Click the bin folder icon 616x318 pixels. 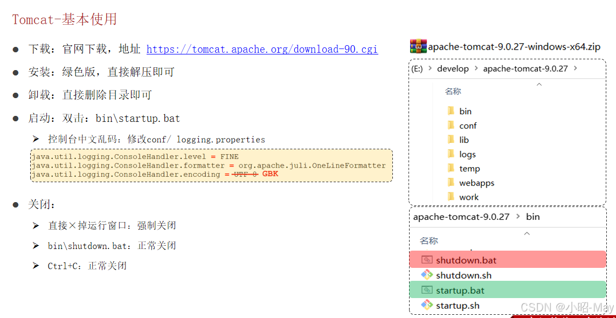(x=451, y=111)
